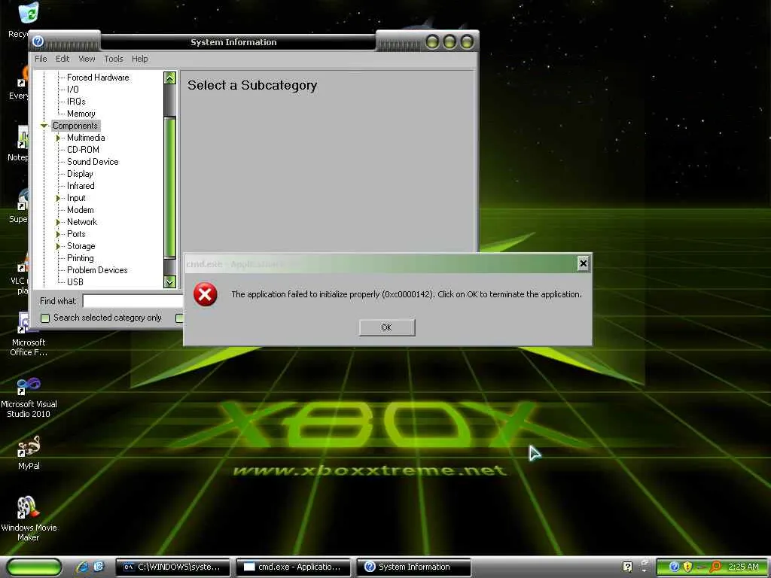This screenshot has height=578, width=771.
Task: Select the Components category label
Action: pos(75,126)
